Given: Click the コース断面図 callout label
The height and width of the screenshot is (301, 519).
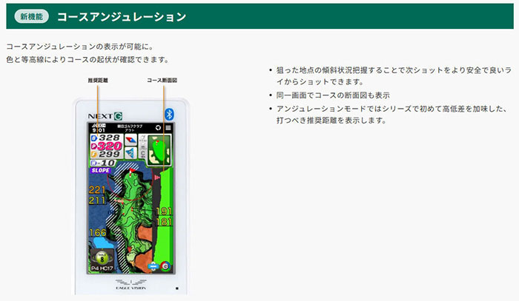Looking at the screenshot, I should pos(162,80).
